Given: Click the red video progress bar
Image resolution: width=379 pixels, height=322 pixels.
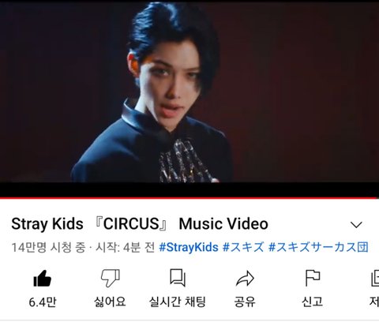Looking at the screenshot, I should tap(189, 198).
